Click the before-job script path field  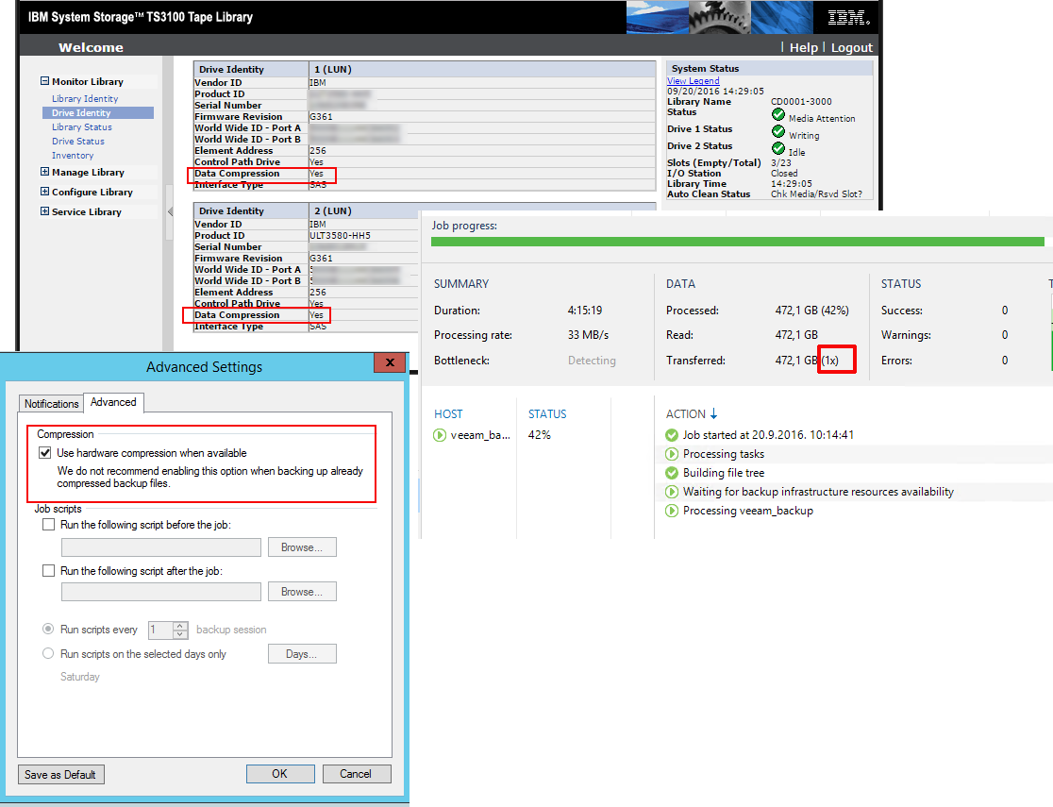pyautogui.click(x=161, y=547)
